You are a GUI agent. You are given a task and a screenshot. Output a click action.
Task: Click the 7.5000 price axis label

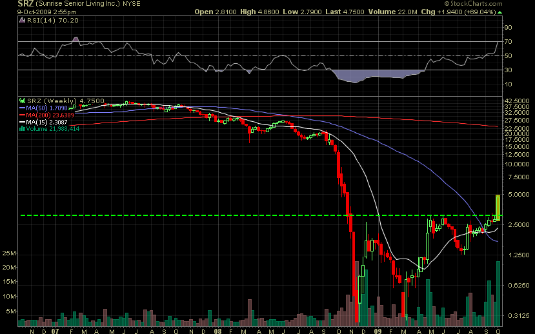518,177
